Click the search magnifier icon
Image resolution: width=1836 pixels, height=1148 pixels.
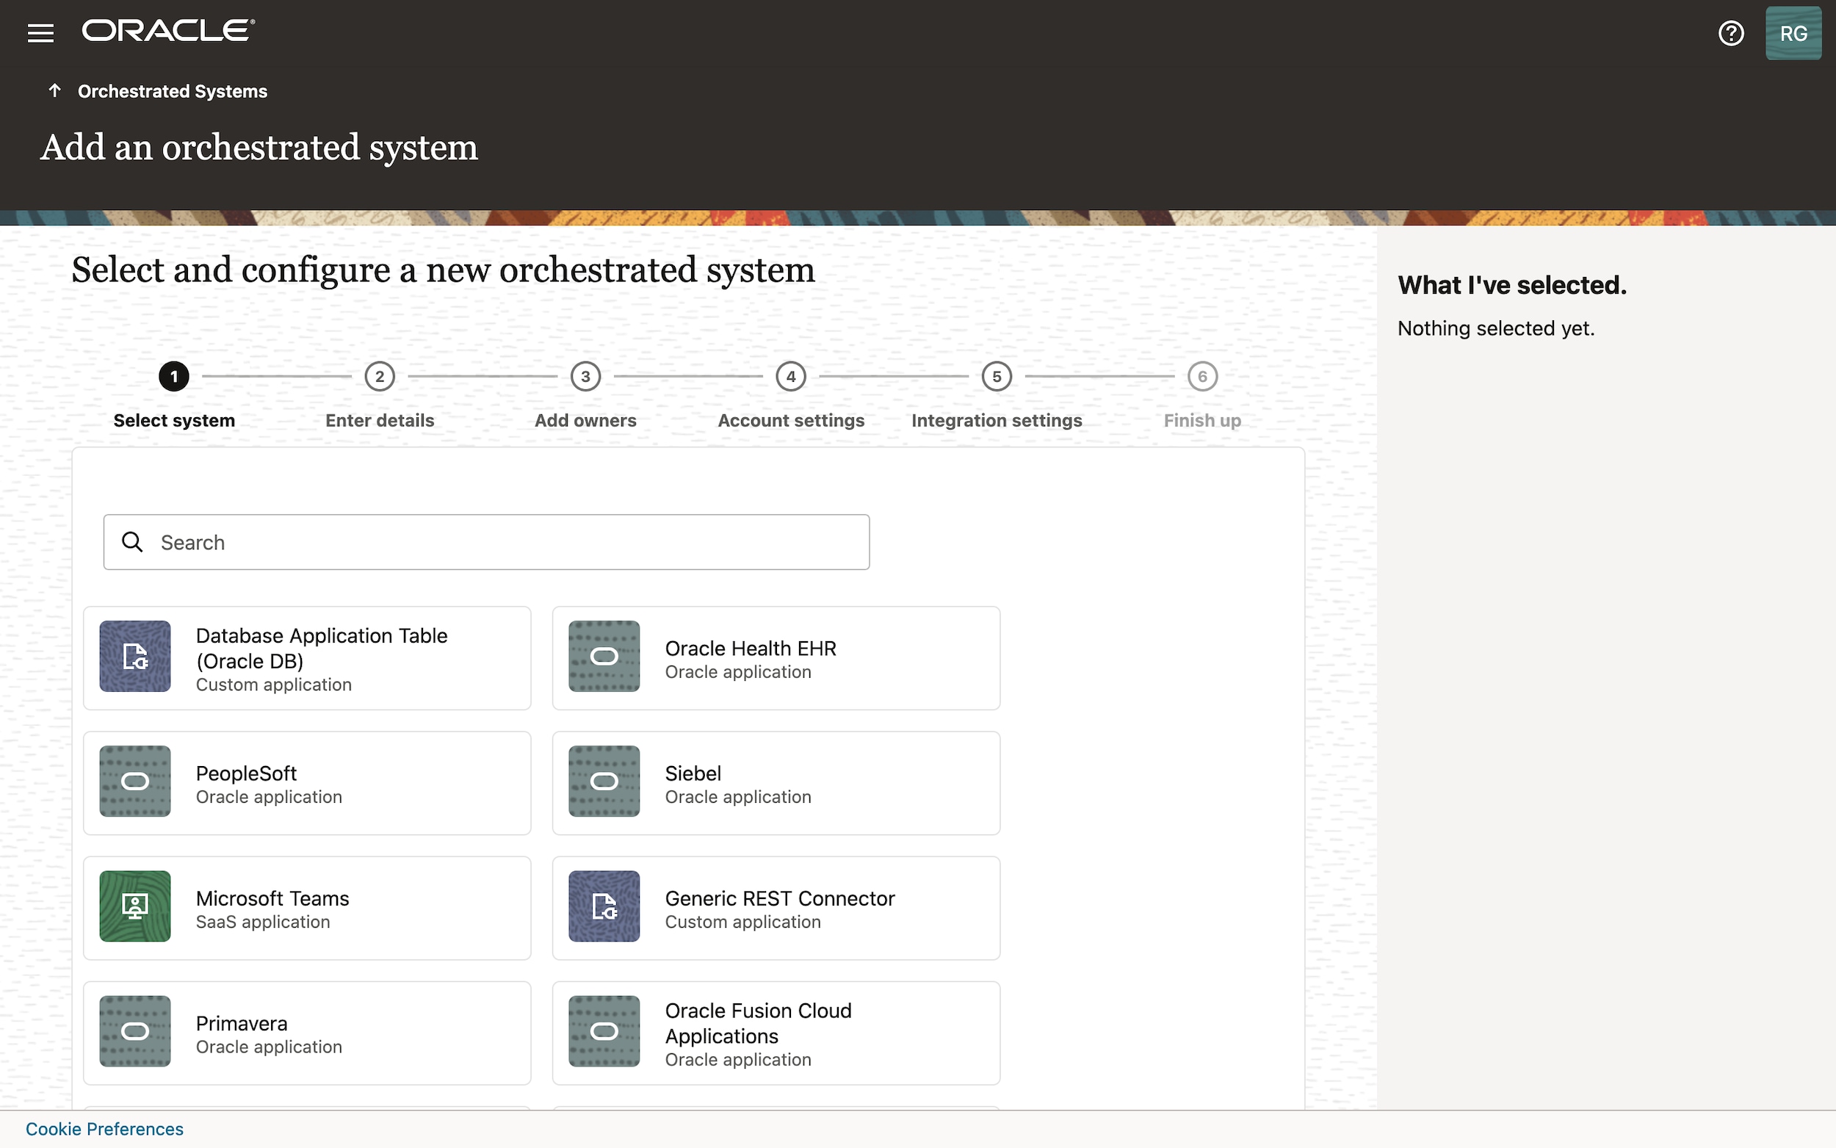(133, 541)
